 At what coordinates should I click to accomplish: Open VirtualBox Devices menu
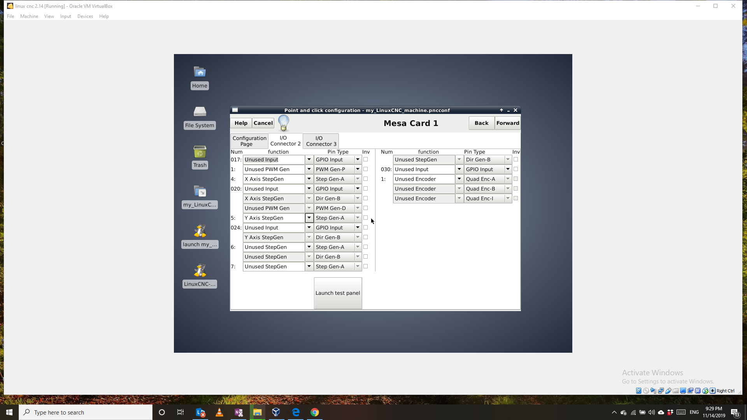85,16
